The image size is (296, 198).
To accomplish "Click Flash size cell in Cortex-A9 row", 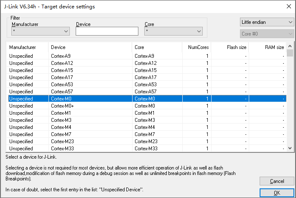I will click(230, 56).
